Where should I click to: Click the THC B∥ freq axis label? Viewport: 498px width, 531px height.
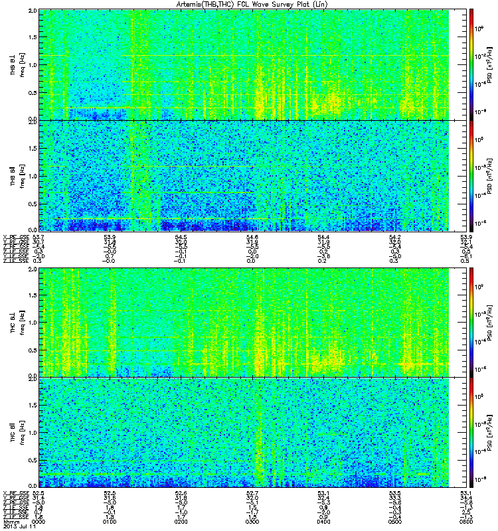point(18,433)
